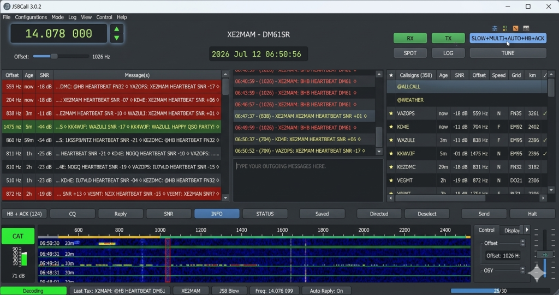Open the Saved messages button
This screenshot has height=295, width=559.
click(322, 214)
